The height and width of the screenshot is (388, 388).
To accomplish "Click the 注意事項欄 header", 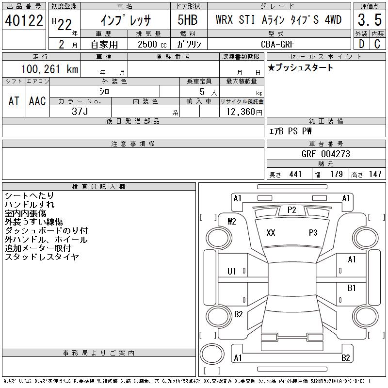I will pyautogui.click(x=133, y=144).
